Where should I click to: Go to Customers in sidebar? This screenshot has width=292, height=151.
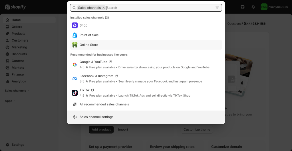tap(29, 40)
